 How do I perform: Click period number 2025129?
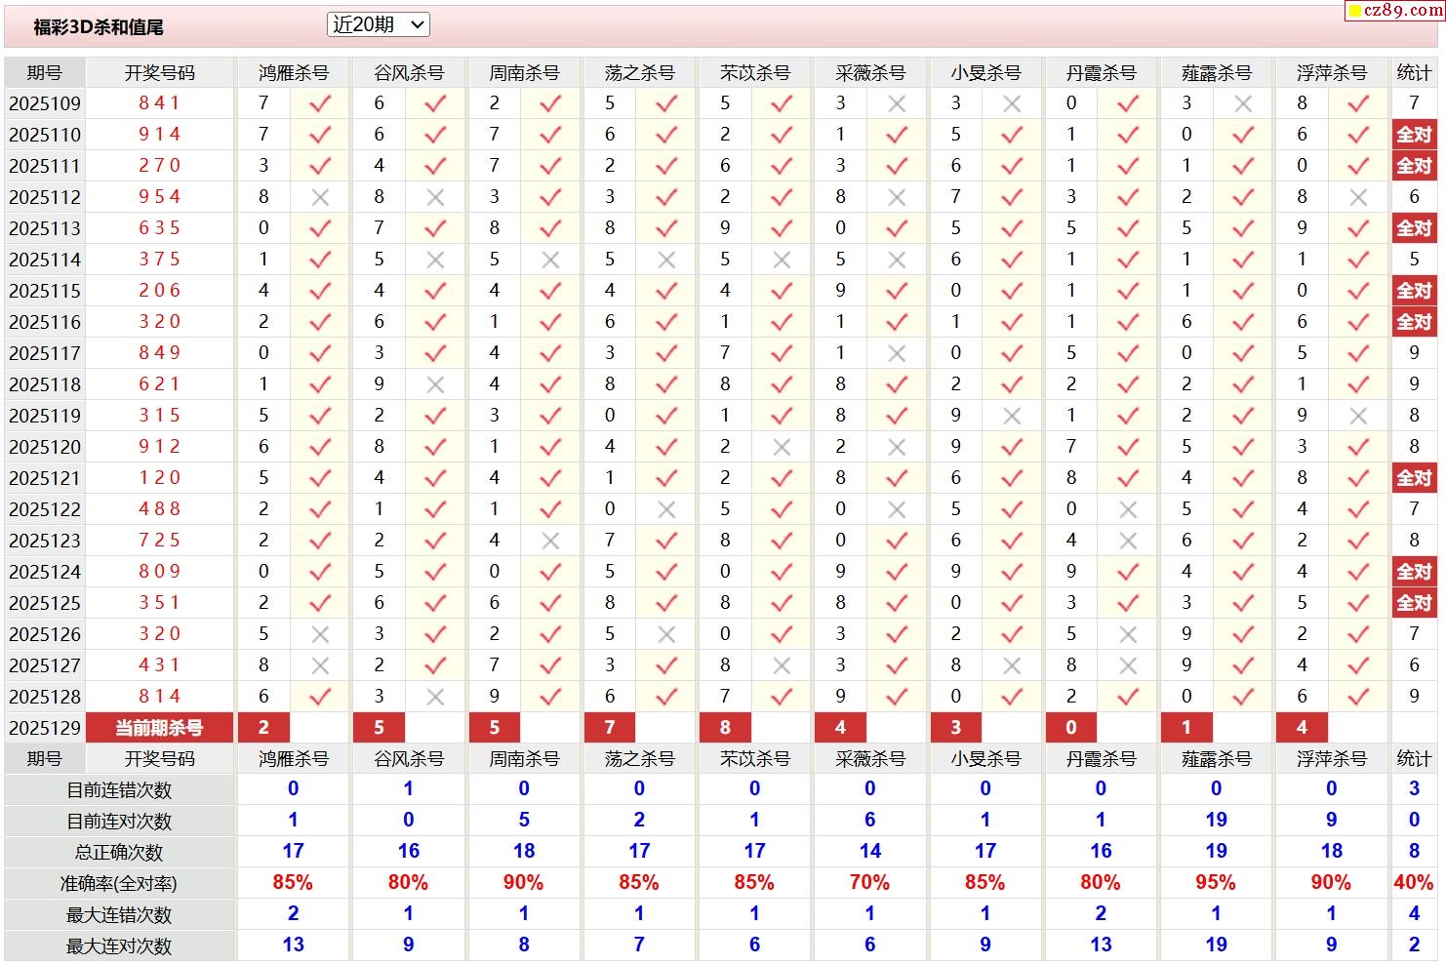[x=45, y=728]
